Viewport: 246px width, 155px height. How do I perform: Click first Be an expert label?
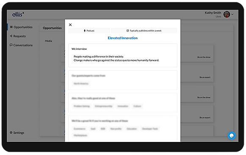tap(205, 77)
